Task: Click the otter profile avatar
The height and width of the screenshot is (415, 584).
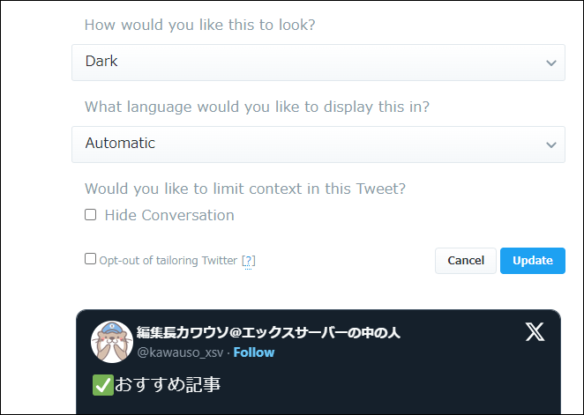Action: tap(113, 342)
